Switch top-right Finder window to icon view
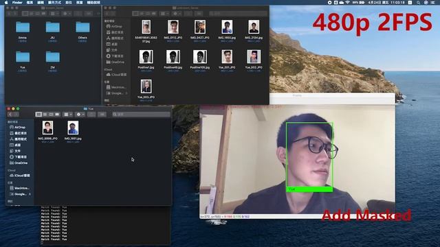440x247 pixels. pos(135,14)
